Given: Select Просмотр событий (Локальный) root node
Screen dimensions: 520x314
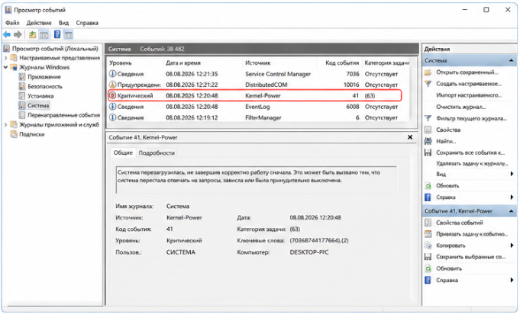Looking at the screenshot, I should tap(55, 49).
